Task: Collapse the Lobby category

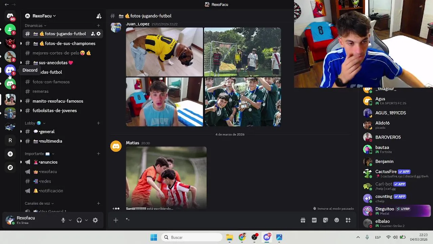Action: (x=35, y=123)
